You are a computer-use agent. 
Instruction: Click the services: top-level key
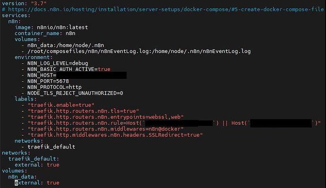16,16
